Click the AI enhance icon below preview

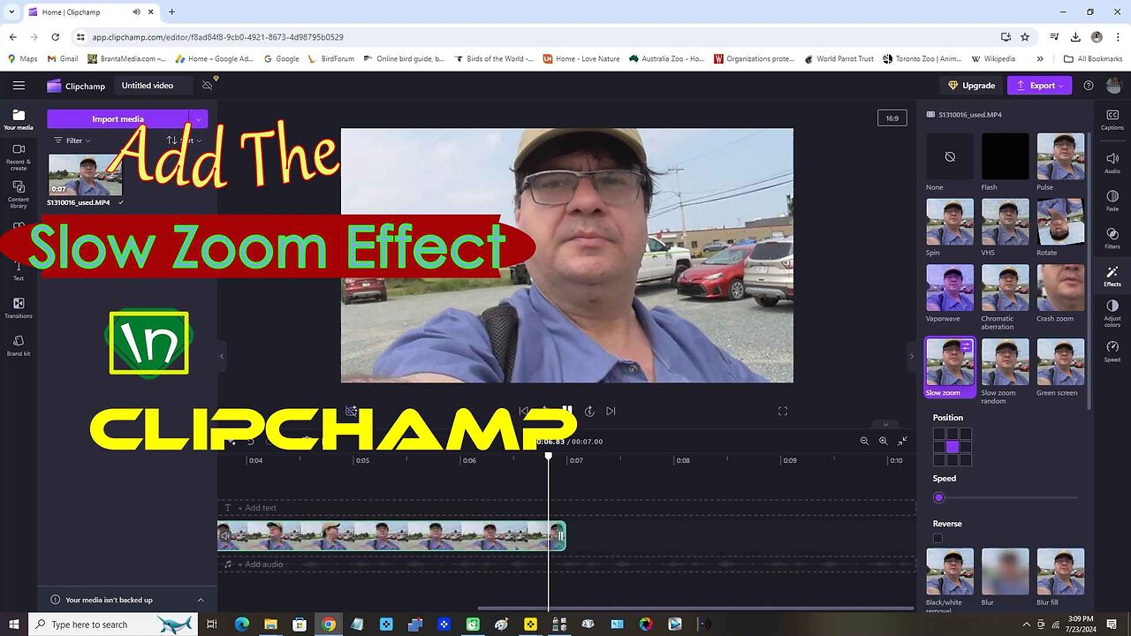351,411
